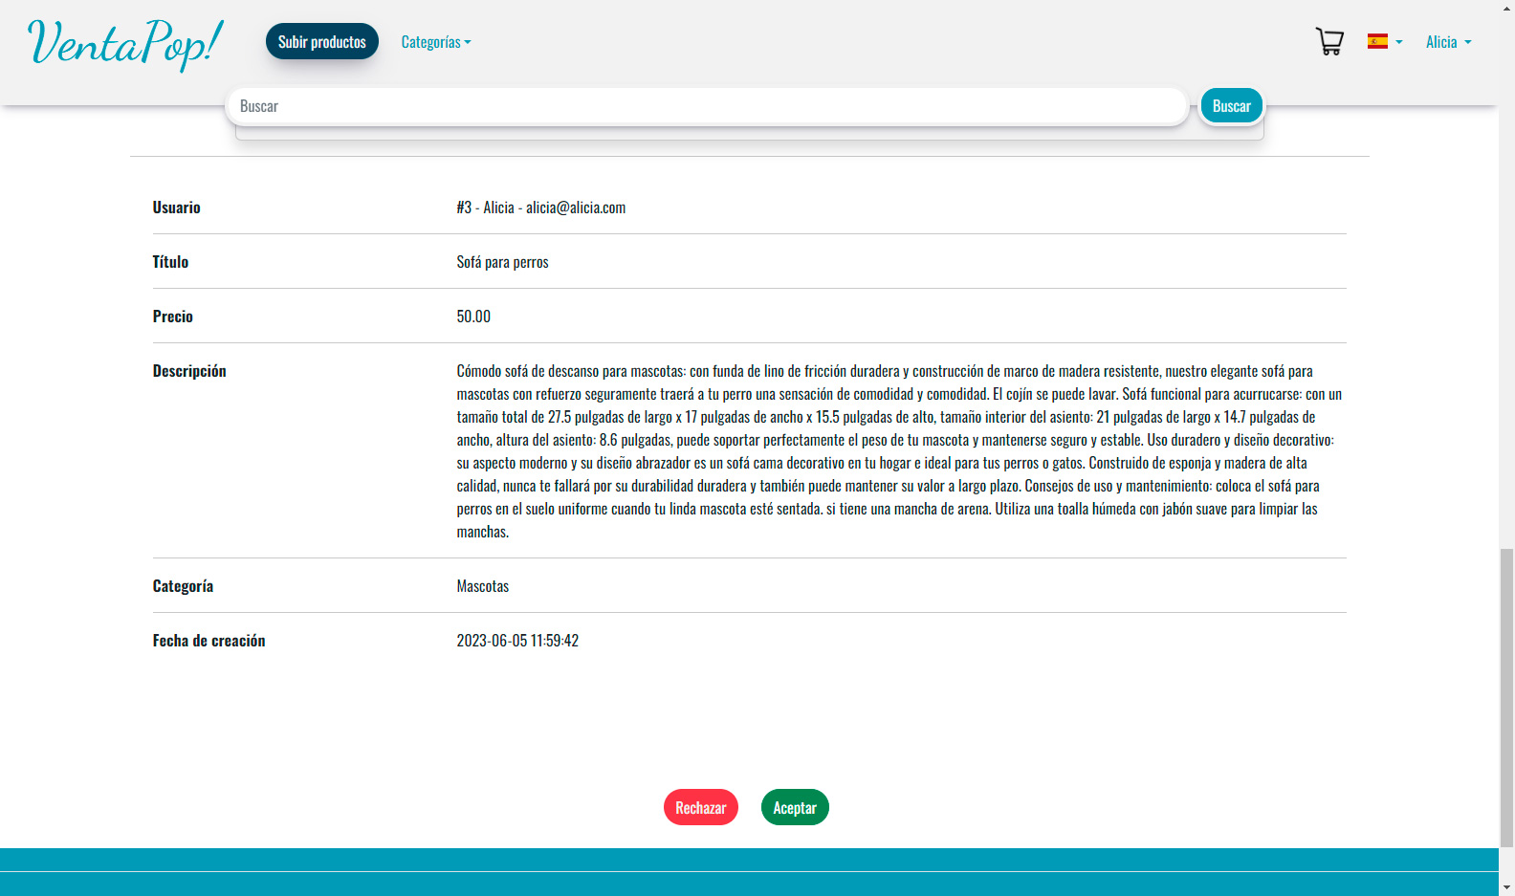
Task: Click the VentaPop! logo
Action: 125,44
